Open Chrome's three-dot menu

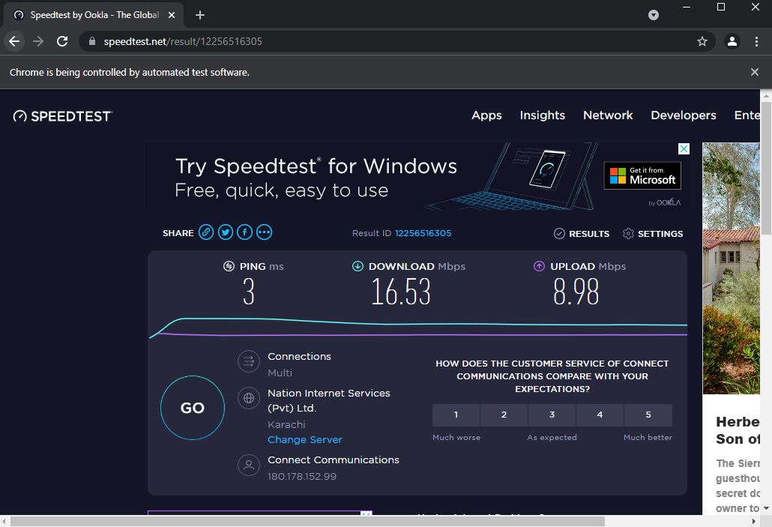[757, 41]
